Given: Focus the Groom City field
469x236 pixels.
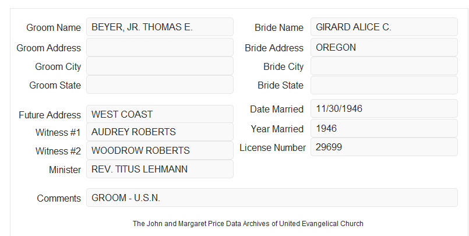Looking at the screenshot, I should click(160, 66).
